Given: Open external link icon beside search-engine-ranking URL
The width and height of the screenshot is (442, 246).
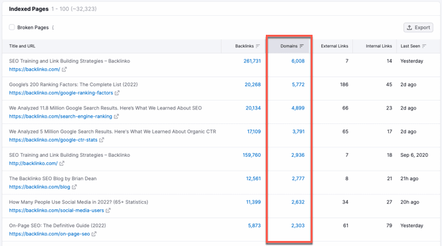Looking at the screenshot, I should [116, 116].
